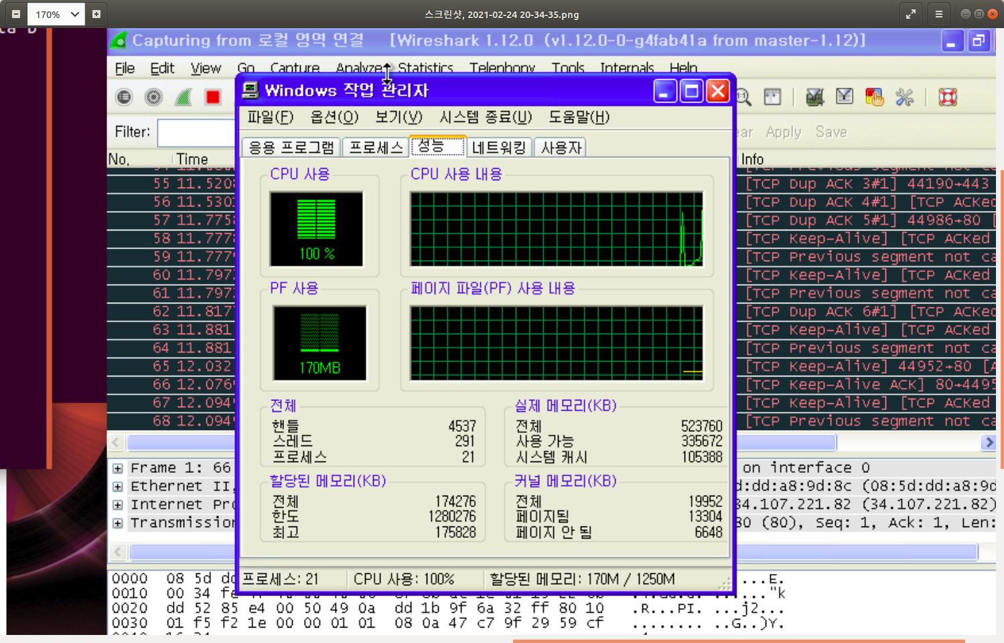This screenshot has width=1004, height=643.
Task: Open the 170% zoom level dropdown
Action: 57,14
